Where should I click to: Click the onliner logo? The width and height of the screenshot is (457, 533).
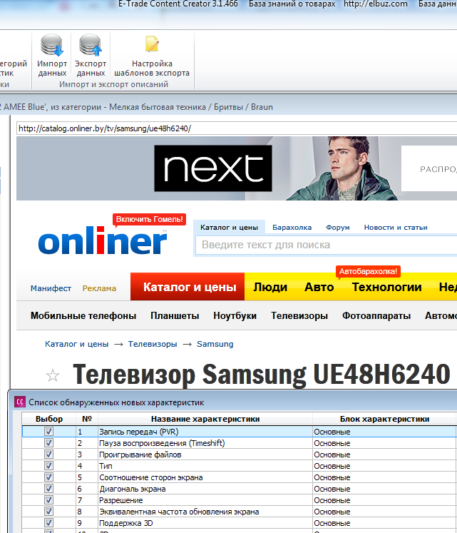(103, 241)
